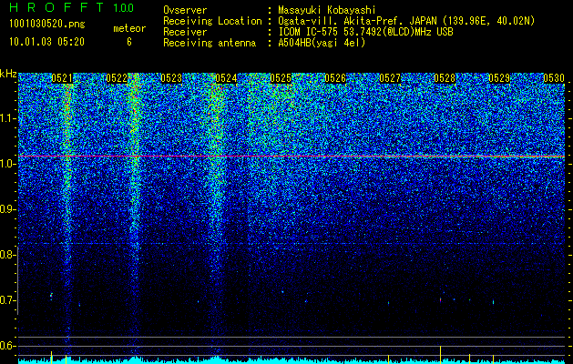
Task: Click the 1.0 kHz axis label
Action: pyautogui.click(x=7, y=164)
